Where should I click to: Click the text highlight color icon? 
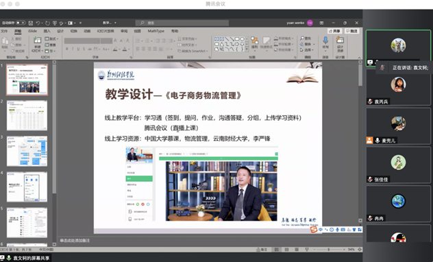pyautogui.click(x=115, y=49)
